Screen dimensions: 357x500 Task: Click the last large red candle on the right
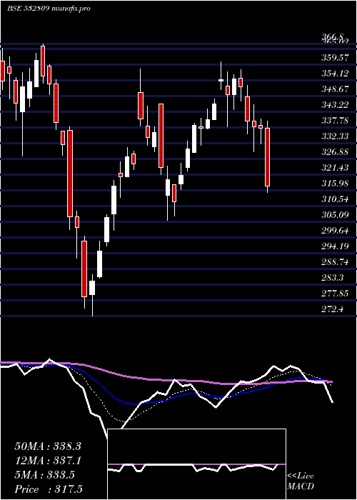tap(267, 157)
